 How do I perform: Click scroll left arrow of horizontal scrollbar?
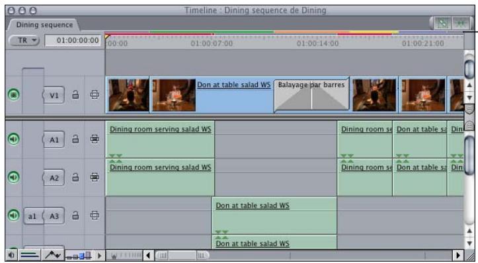[x=149, y=255]
